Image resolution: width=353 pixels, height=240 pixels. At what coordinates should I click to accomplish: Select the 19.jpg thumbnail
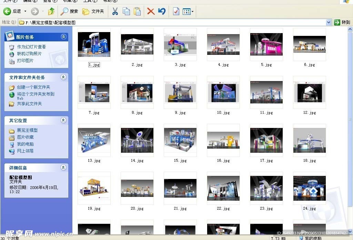pos(94,188)
